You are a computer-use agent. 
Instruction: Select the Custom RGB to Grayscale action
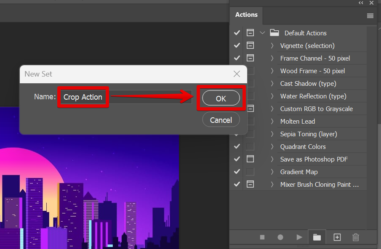pyautogui.click(x=316, y=109)
